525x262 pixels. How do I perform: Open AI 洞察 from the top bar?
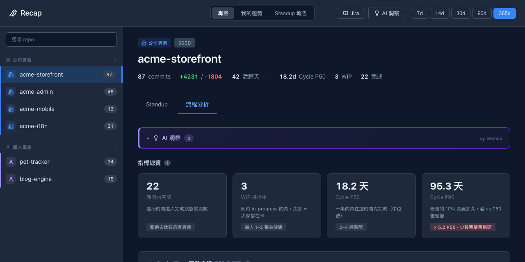point(387,13)
